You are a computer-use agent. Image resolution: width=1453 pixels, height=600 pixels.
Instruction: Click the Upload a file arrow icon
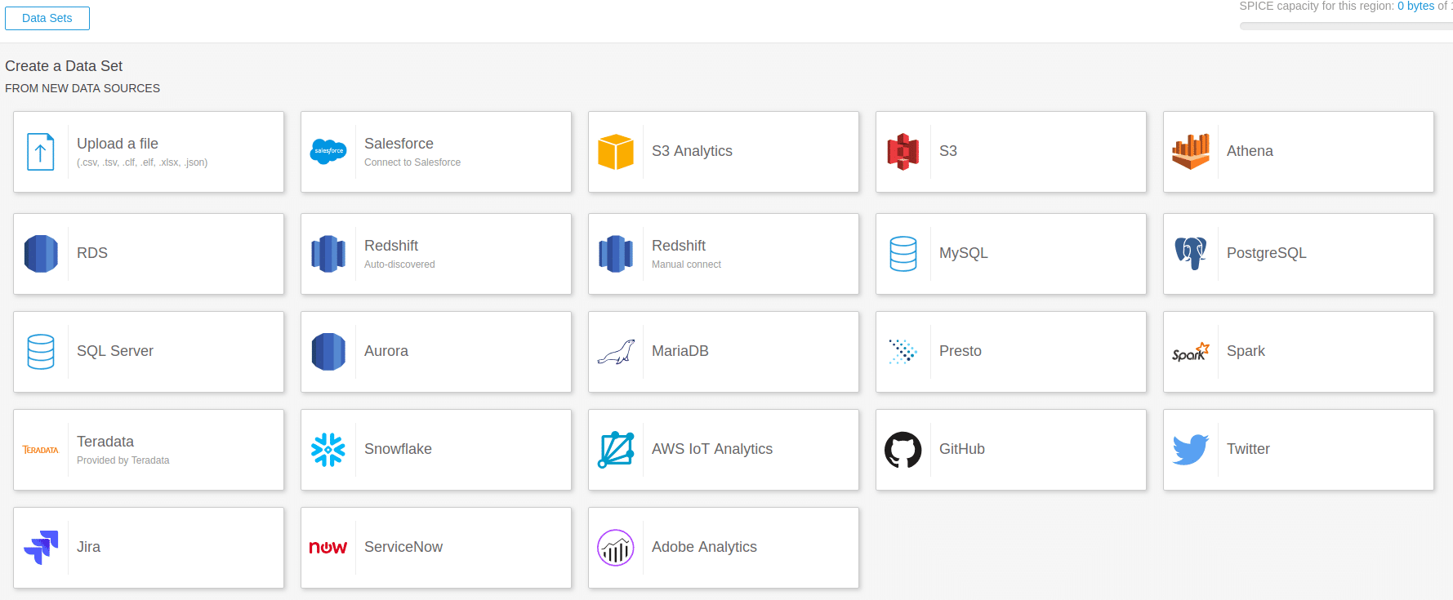(41, 152)
